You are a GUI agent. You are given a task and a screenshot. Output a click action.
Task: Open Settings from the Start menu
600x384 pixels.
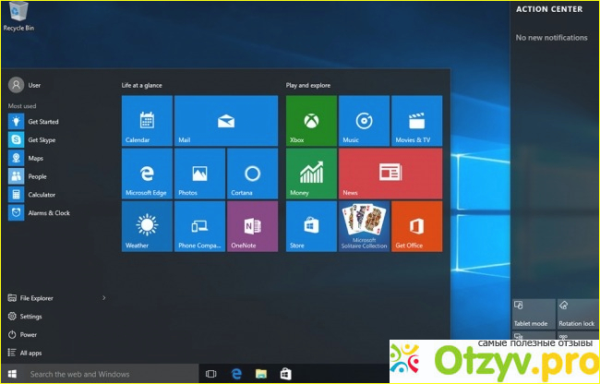[x=30, y=316]
